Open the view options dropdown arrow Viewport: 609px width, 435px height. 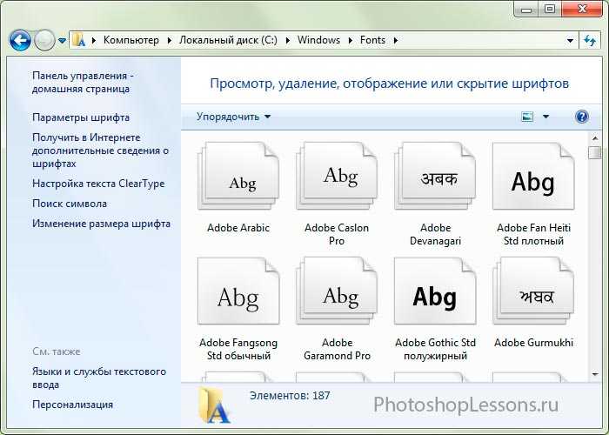coord(545,117)
